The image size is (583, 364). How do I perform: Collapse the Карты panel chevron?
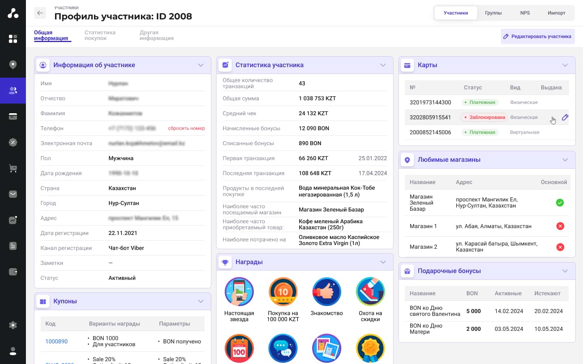pyautogui.click(x=565, y=65)
